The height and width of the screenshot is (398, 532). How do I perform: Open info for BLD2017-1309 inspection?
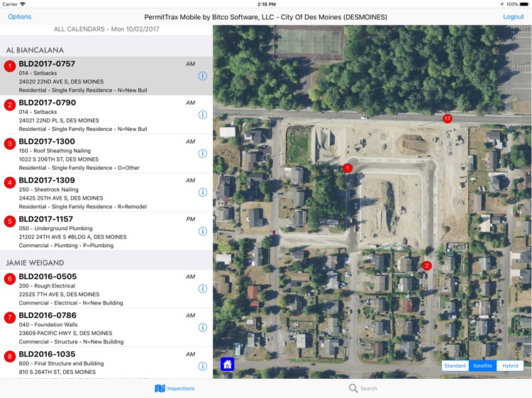pos(203,193)
